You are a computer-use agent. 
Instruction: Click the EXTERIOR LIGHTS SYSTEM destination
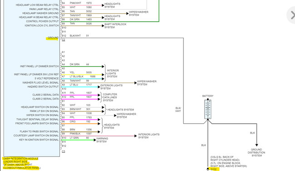click(111, 87)
